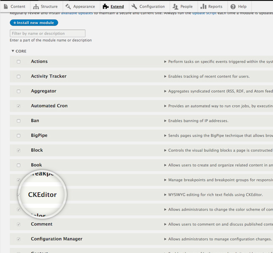The width and height of the screenshot is (273, 253).
Task: Click the BigPipe module name
Action: pos(39,135)
